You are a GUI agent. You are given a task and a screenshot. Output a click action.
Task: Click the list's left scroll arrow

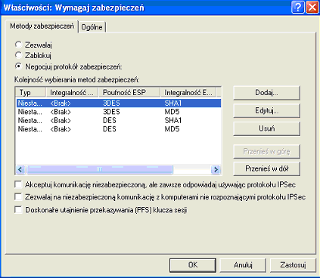pyautogui.click(x=20, y=169)
